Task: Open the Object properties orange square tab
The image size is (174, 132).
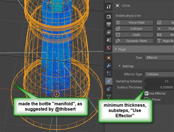Action: 109,58
